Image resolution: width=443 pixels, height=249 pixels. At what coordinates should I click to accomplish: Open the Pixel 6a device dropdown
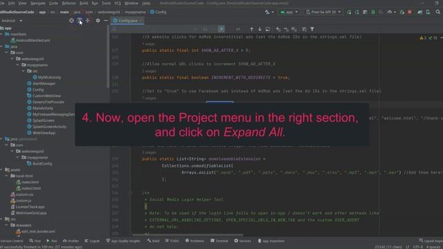pyautogui.click(x=323, y=12)
